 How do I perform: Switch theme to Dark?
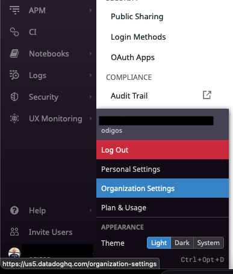182,243
